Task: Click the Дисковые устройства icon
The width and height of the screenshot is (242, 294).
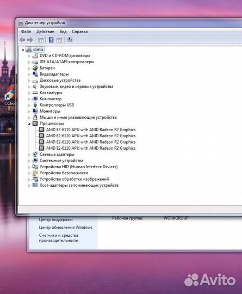Action: click(x=35, y=81)
